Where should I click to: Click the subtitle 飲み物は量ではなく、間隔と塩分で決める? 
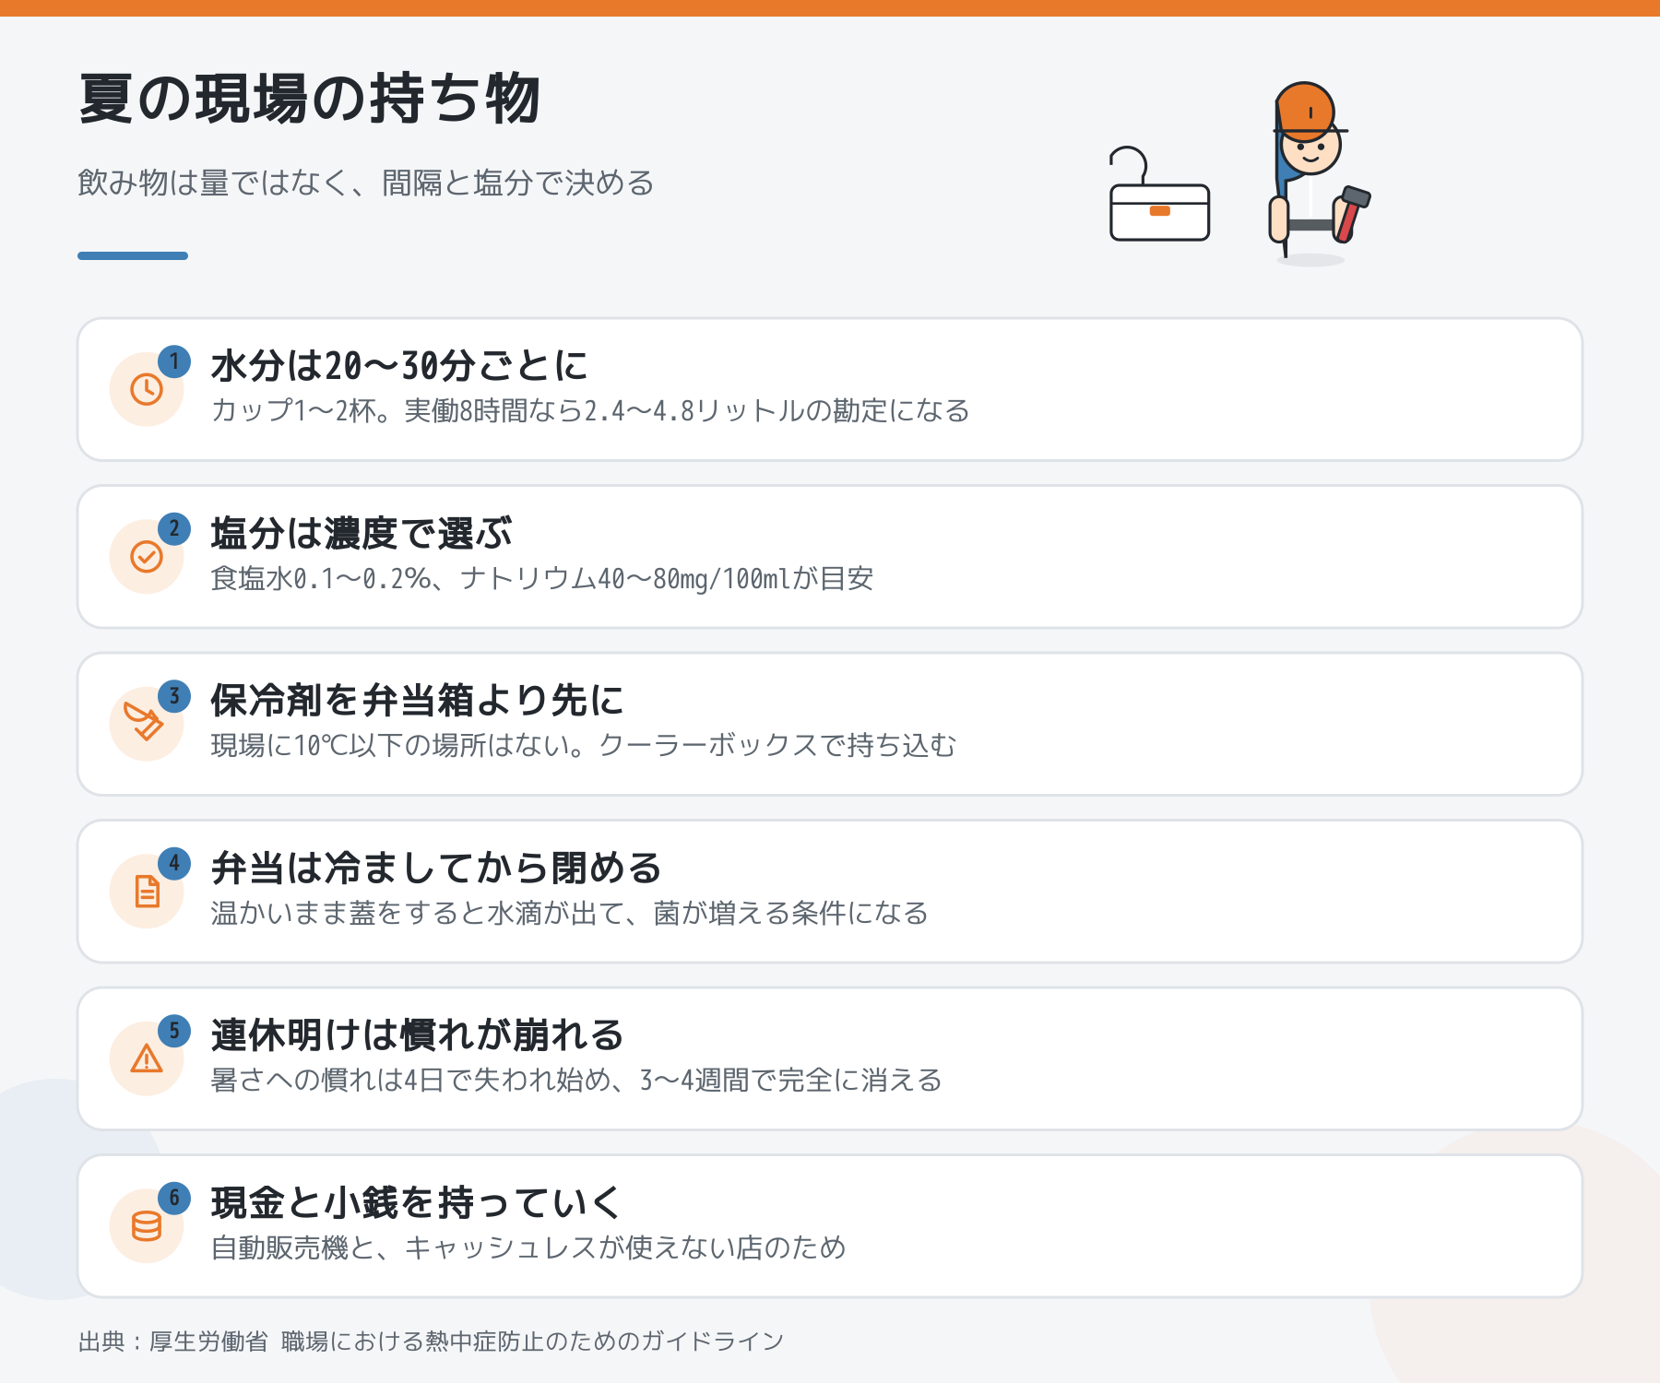tap(366, 183)
